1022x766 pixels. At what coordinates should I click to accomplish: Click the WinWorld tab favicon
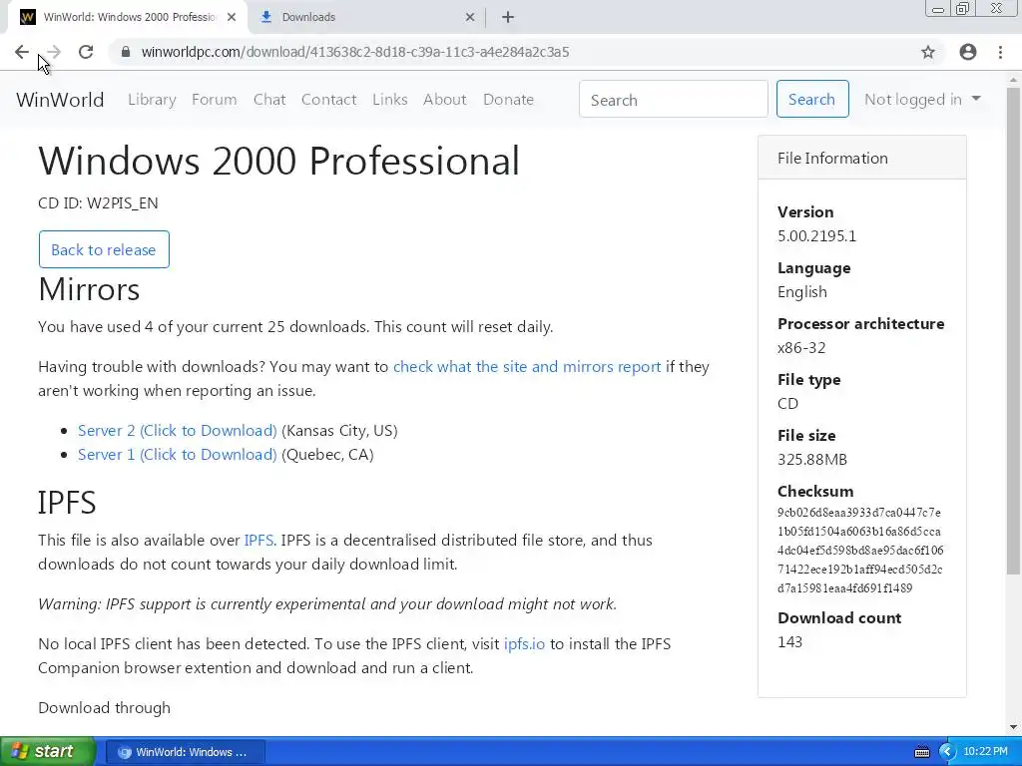click(x=27, y=17)
